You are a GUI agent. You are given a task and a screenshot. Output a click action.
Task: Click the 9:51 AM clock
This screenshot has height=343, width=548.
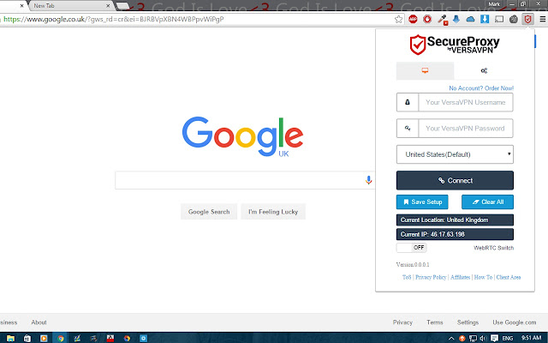tap(531, 338)
